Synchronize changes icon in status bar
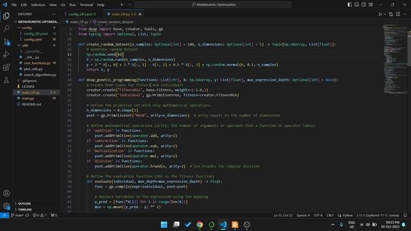411x231 pixels. (27, 216)
